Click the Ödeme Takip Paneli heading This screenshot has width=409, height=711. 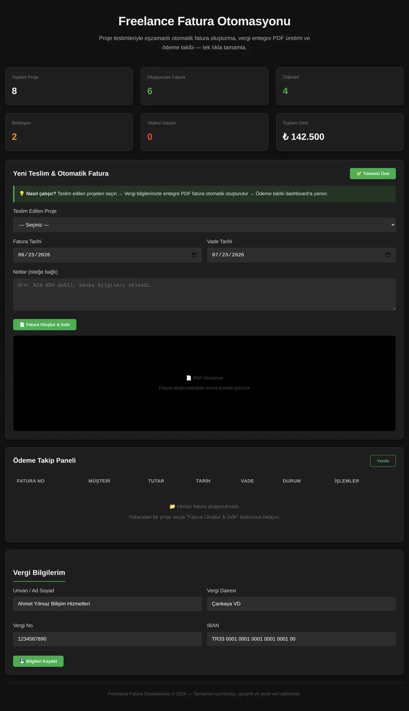click(44, 460)
